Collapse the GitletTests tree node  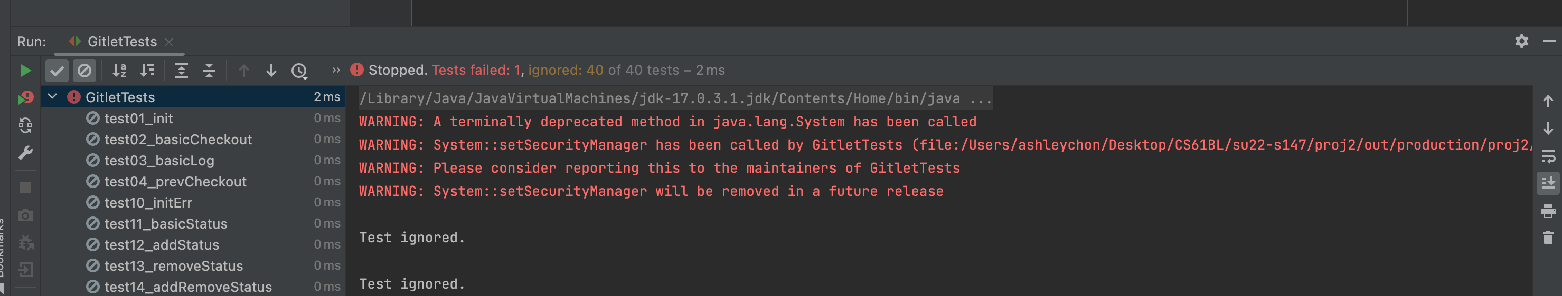tap(53, 97)
